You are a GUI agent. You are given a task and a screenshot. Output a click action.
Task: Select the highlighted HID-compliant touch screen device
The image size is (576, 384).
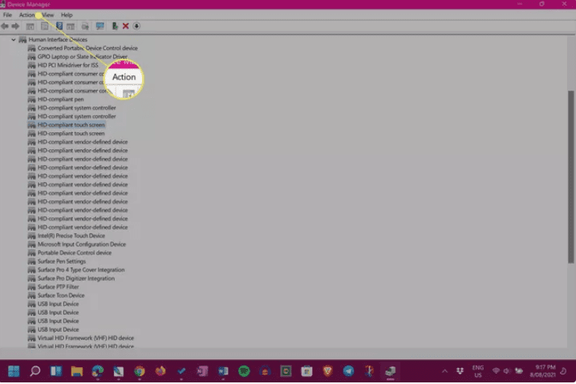coord(71,125)
